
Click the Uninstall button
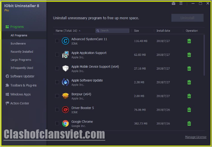pyautogui.click(x=187, y=18)
